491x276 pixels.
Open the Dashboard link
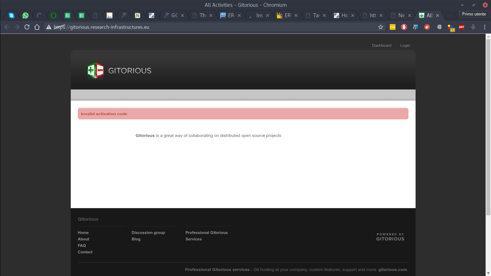(x=381, y=45)
